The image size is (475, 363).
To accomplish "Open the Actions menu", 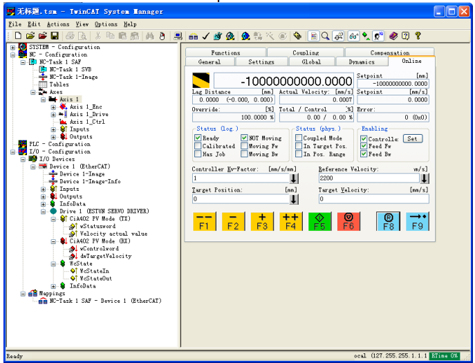I will 58,24.
